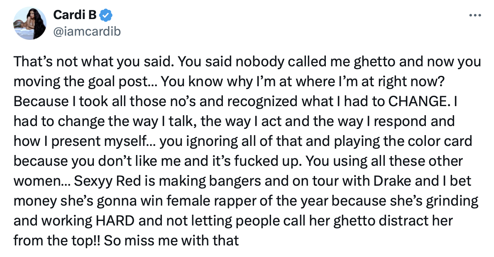Click the closing phrase "So miss me with that"
The width and height of the screenshot is (494, 257).
pos(171,240)
